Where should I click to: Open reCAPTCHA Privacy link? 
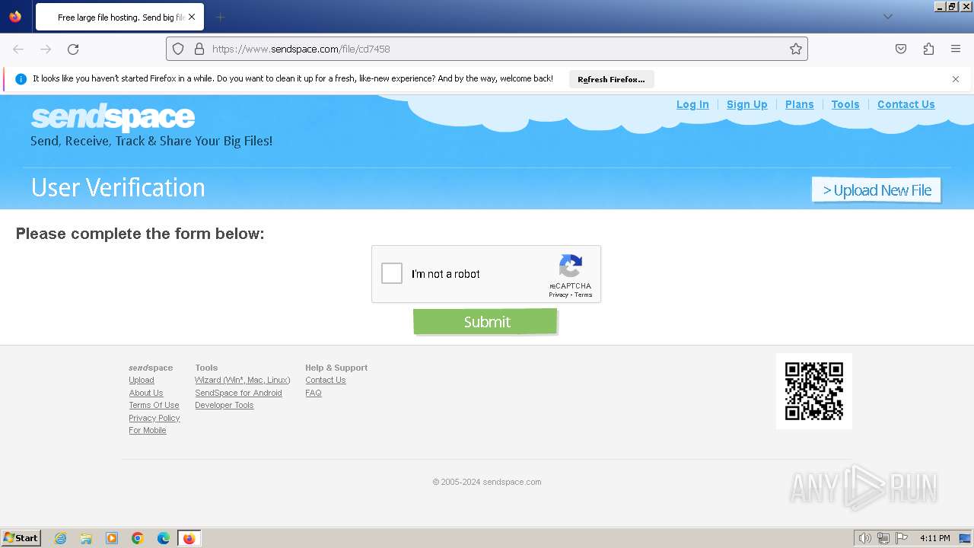[559, 295]
